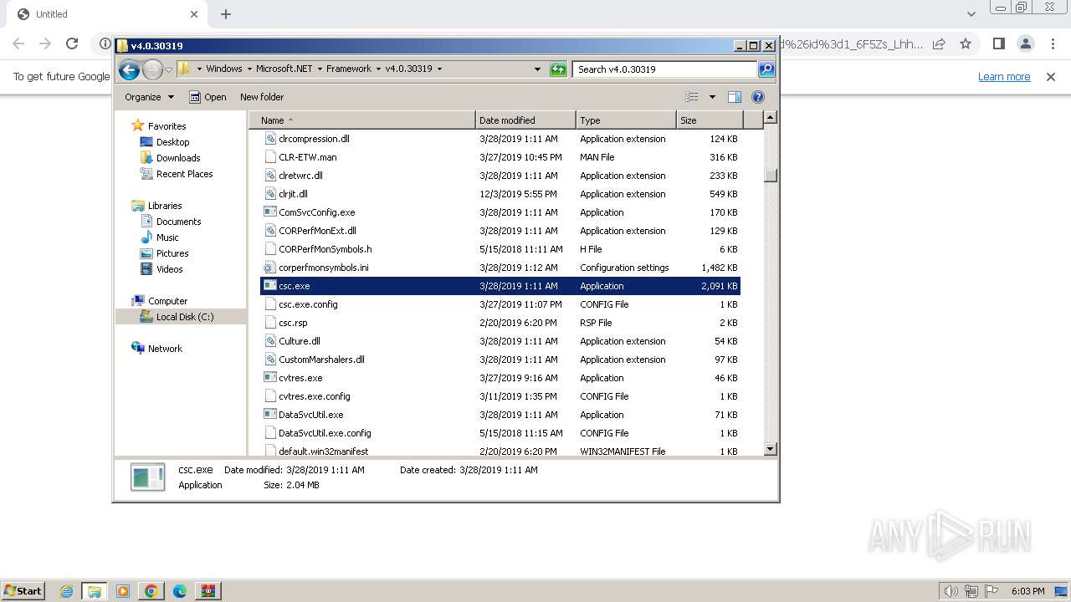This screenshot has width=1071, height=602.
Task: Expand dropdown arrow after v4.0.30319 breadcrumb
Action: (x=439, y=69)
